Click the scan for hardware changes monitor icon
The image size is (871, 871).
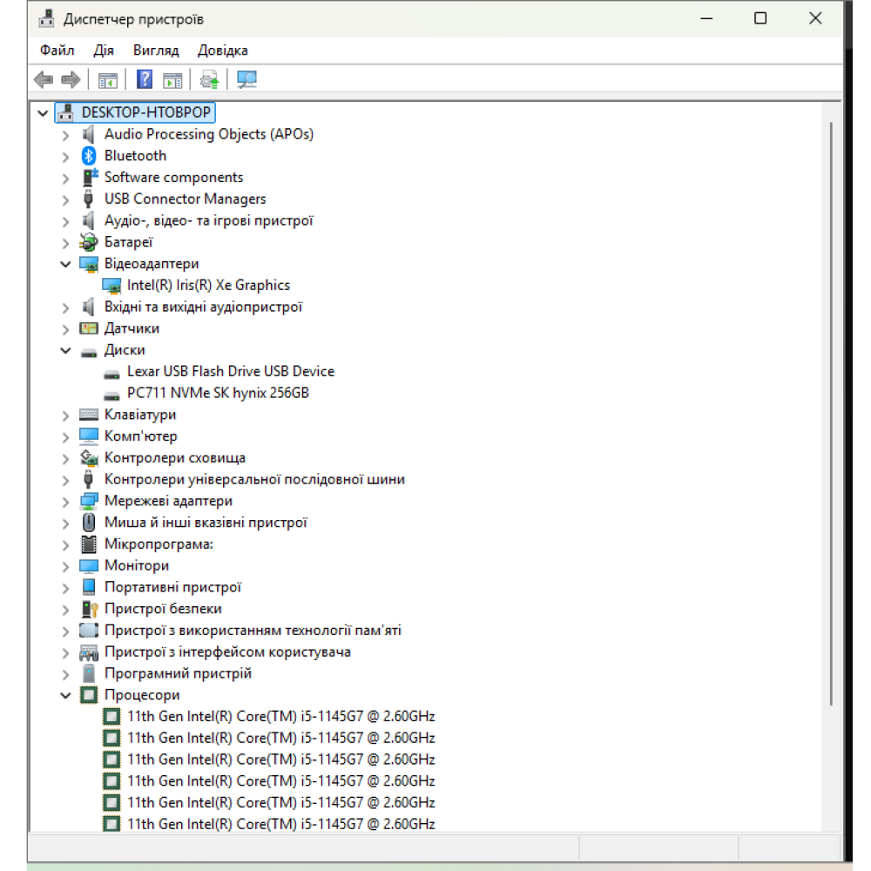pyautogui.click(x=247, y=79)
